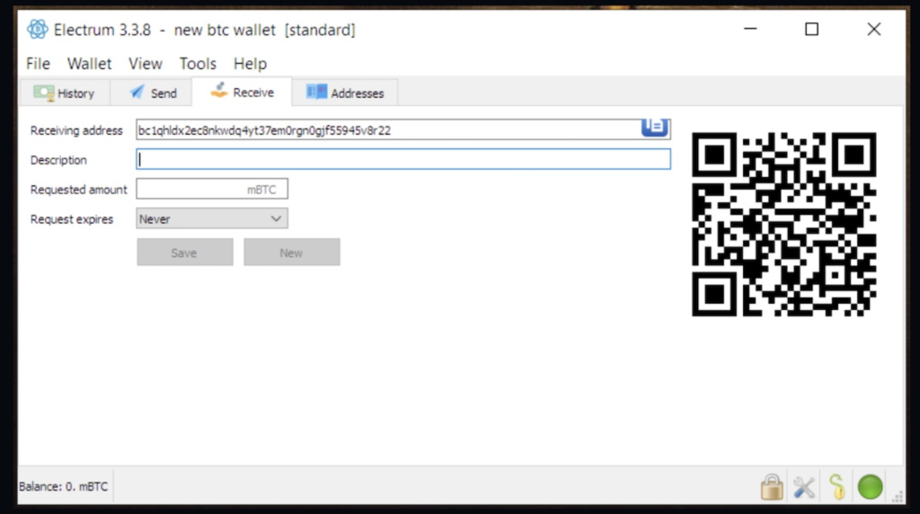
Task: Copy address with the blue clipboard icon
Action: coord(654,128)
